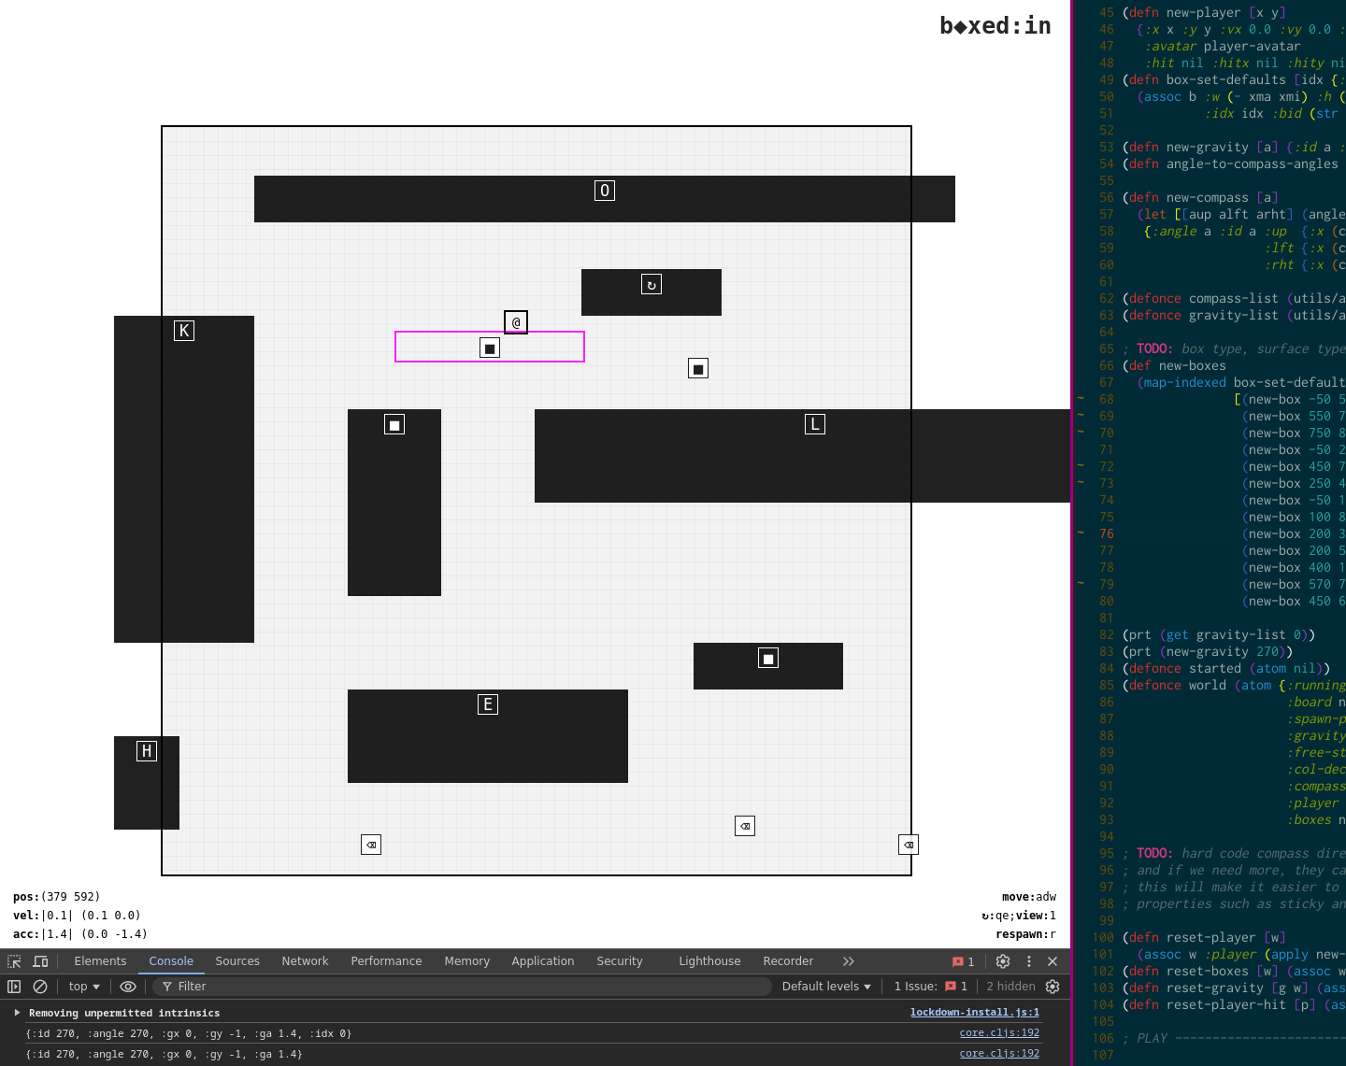Click the magenta outlined box in the game

point(490,347)
